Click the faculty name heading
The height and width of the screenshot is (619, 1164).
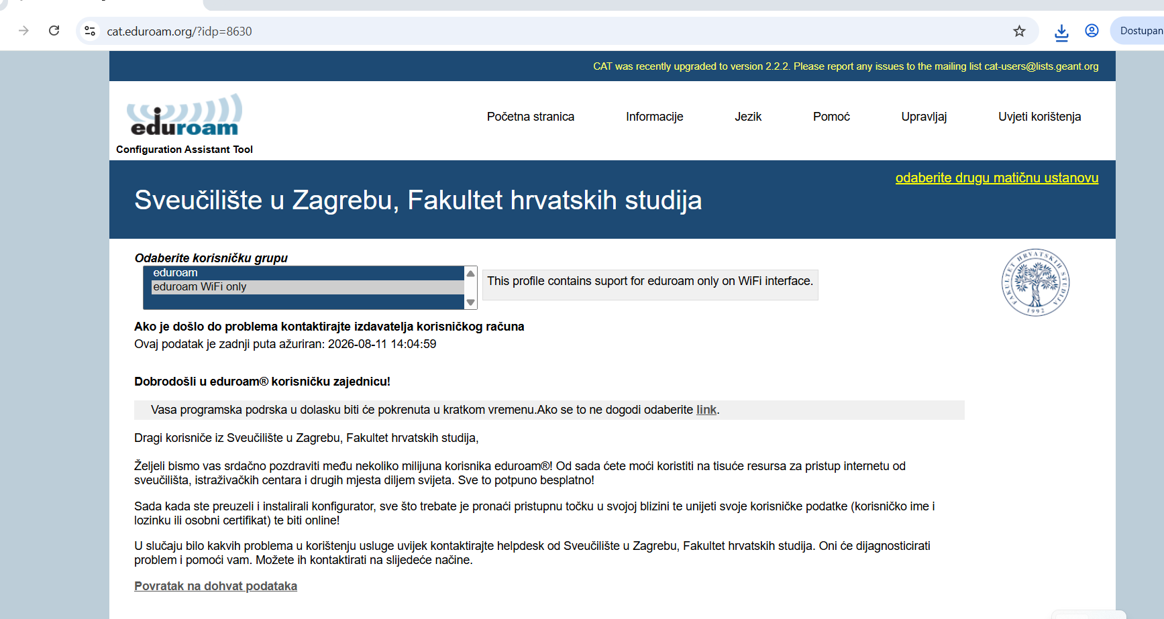click(x=418, y=200)
